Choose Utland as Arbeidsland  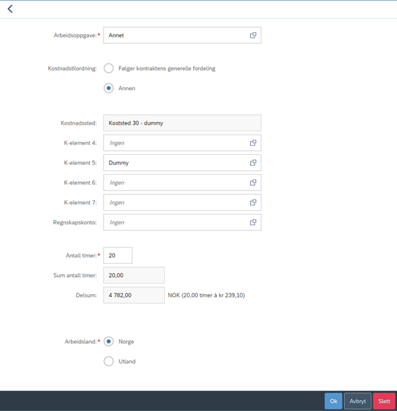click(108, 361)
